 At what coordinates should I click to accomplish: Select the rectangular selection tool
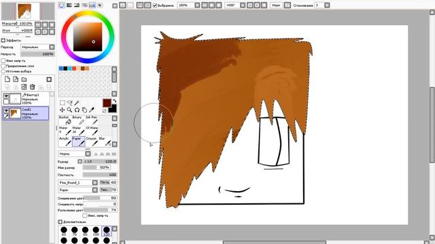(63, 103)
